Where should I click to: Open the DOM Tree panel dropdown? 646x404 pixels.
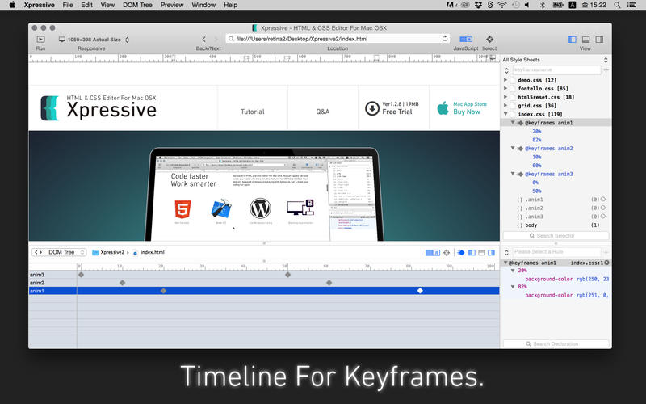click(x=58, y=252)
